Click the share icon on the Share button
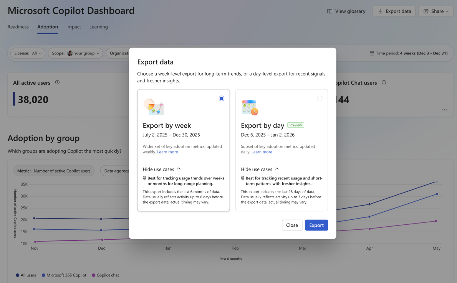The image size is (457, 283). [426, 11]
